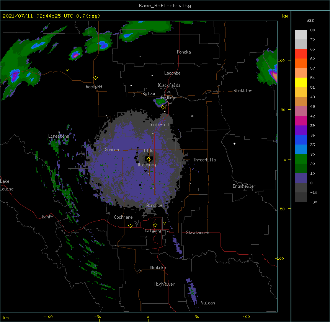Pick the yellow 51-54 dBZ swatch

[x=301, y=82]
